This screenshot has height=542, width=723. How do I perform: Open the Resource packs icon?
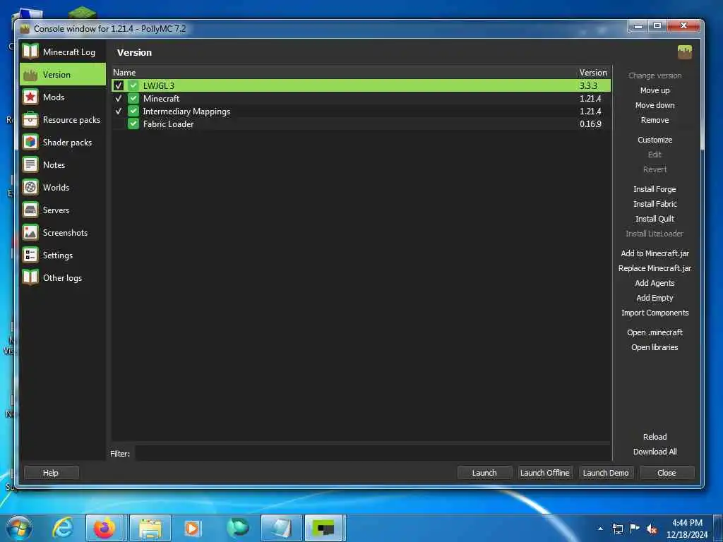30,119
